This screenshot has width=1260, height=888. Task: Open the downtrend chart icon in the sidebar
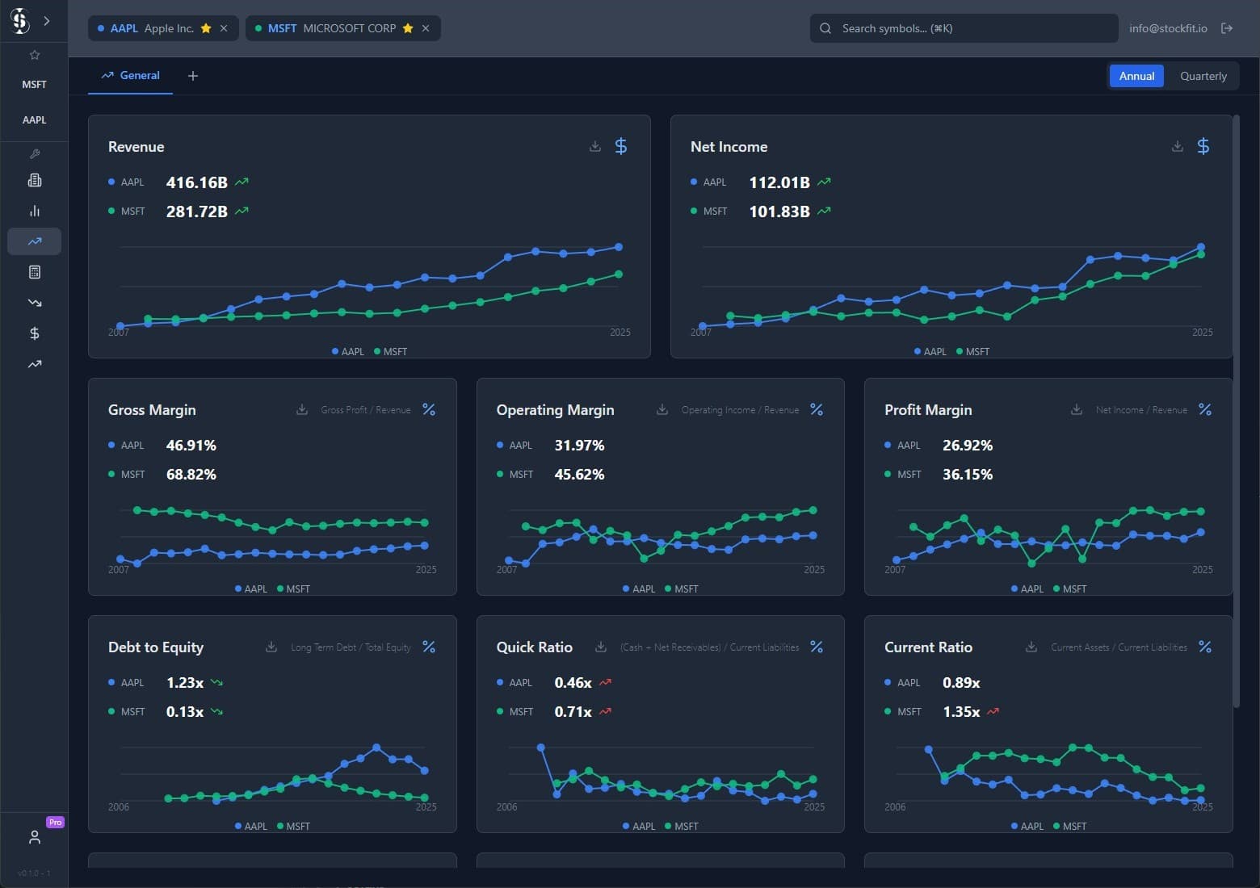click(x=34, y=302)
